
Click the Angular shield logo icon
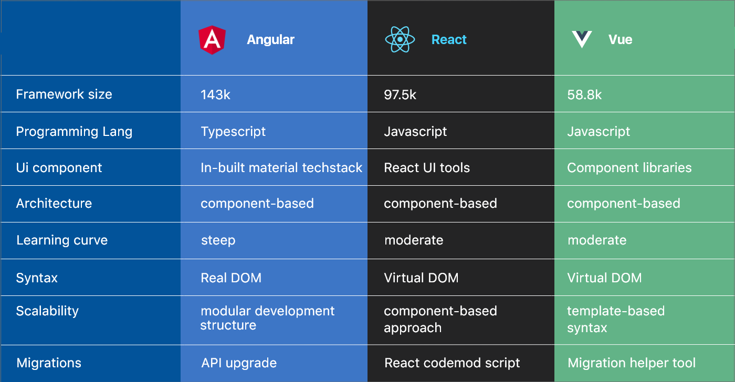[x=212, y=40]
